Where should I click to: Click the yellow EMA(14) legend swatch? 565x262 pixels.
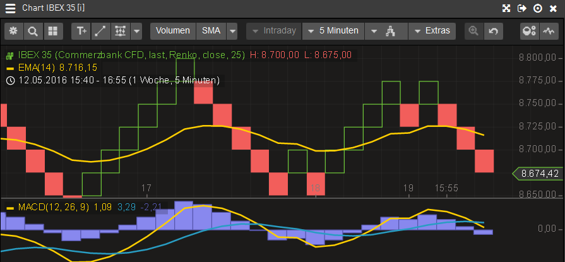point(10,68)
